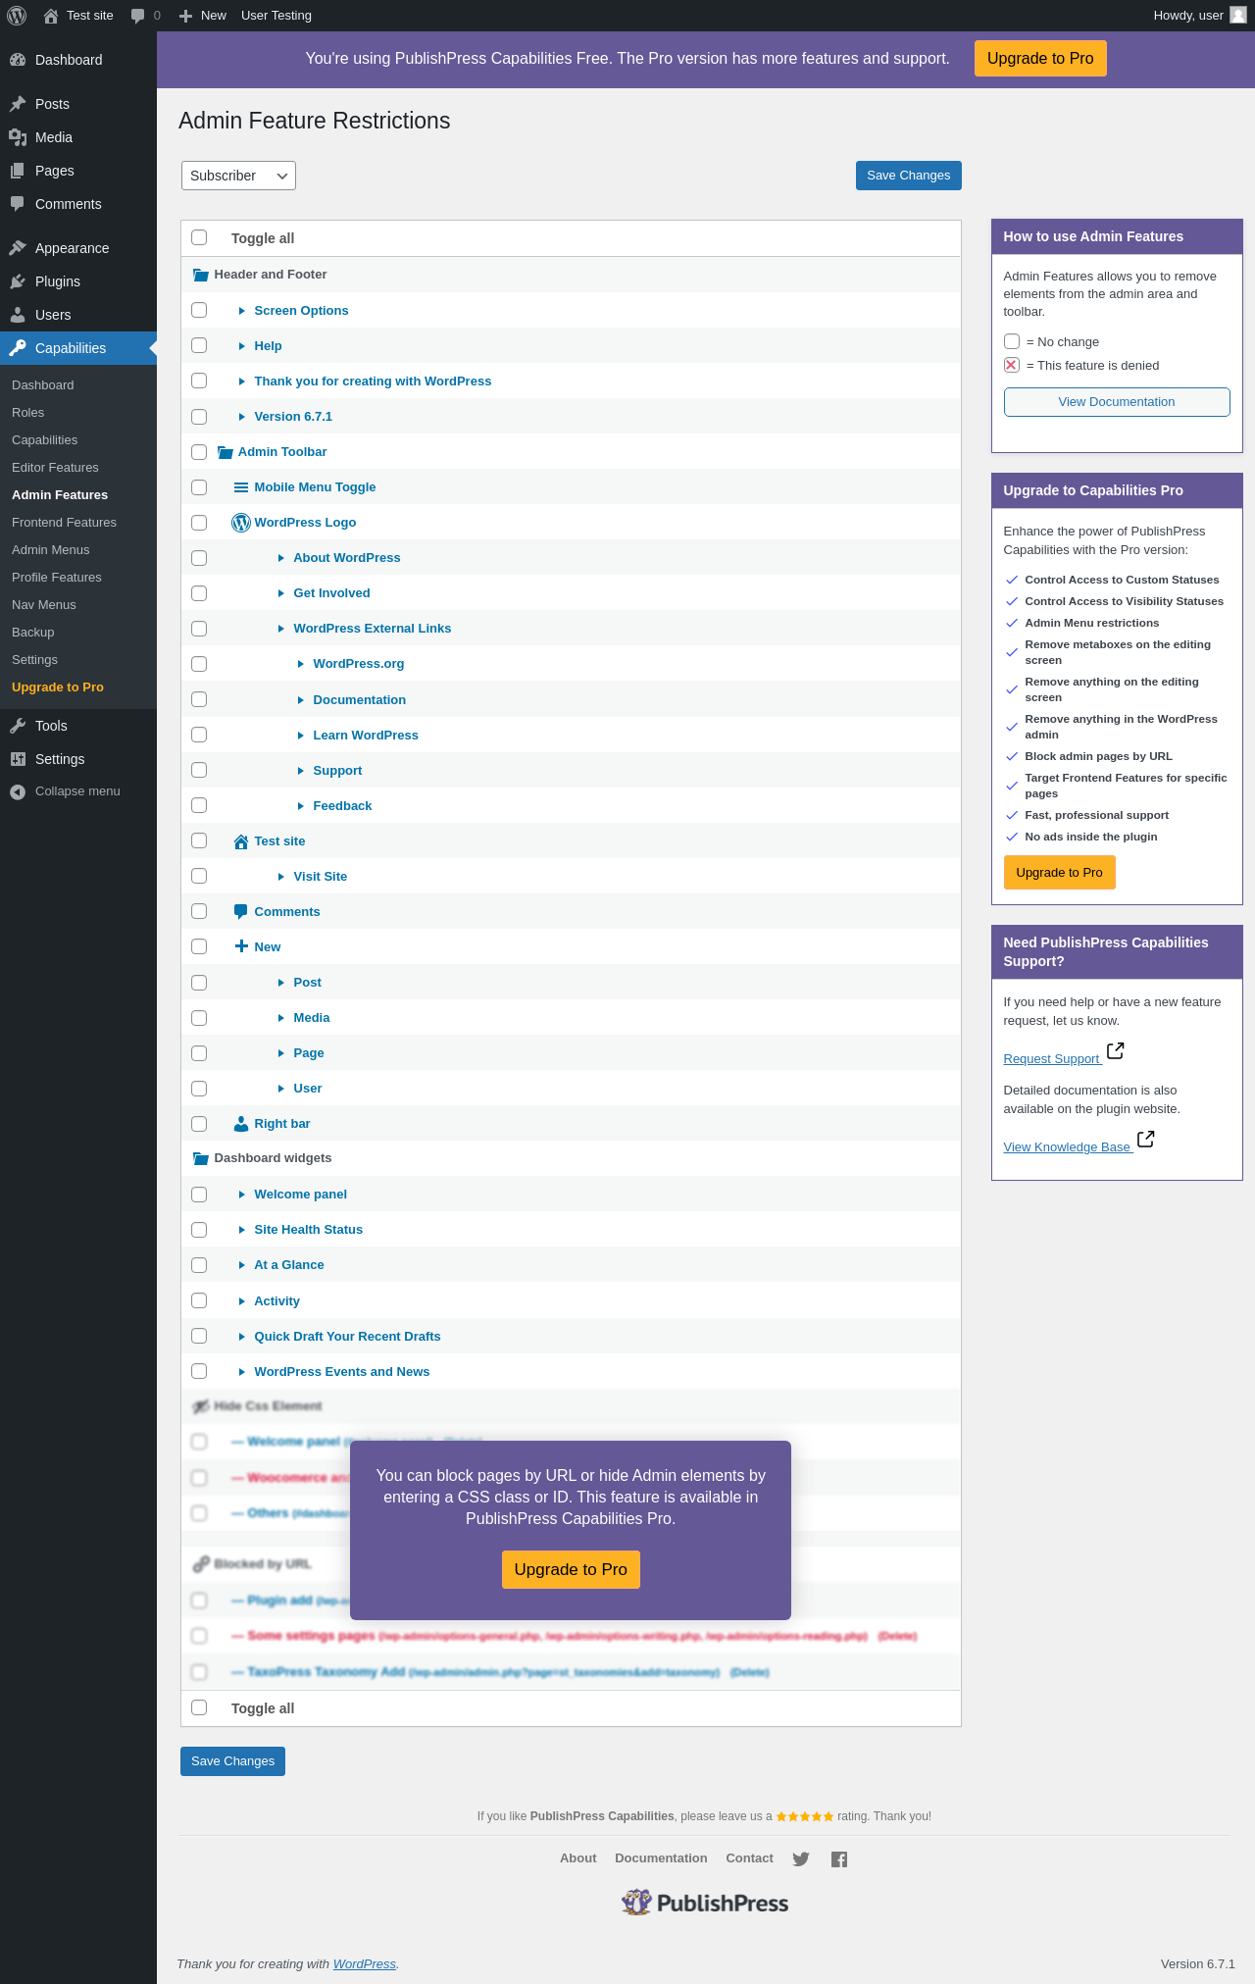
Task: Click the user avatar in the top bar
Action: [x=1238, y=16]
